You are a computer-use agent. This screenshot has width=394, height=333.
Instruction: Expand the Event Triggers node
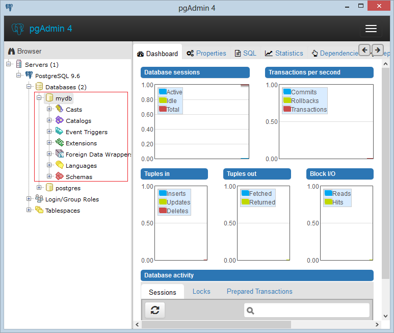pos(49,131)
